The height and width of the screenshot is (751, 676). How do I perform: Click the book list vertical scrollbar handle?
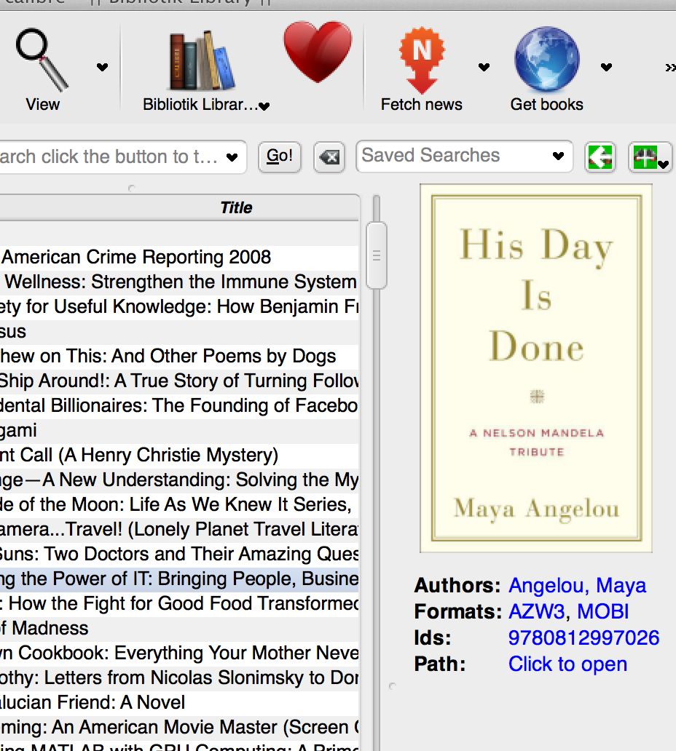coord(377,255)
